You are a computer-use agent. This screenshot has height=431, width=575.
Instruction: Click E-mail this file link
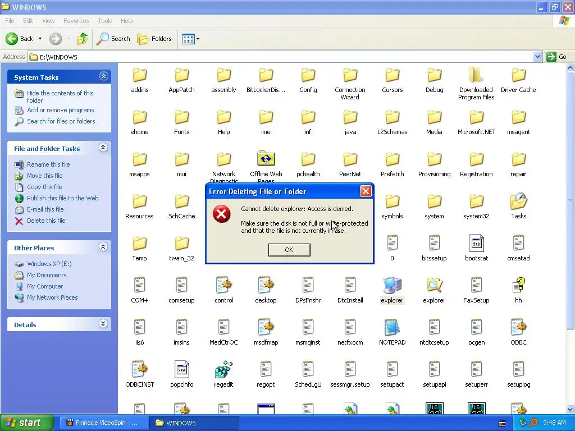[x=45, y=209]
